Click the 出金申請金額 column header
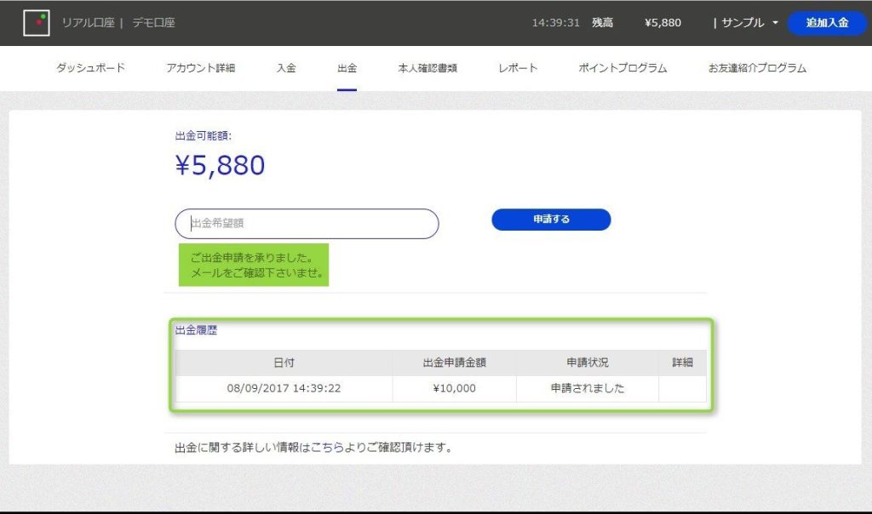Screen dimensions: 872x514 (x=454, y=363)
